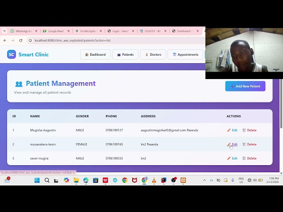Click the SC Smart Clinic logo icon
The width and height of the screenshot is (283, 212).
click(11, 54)
